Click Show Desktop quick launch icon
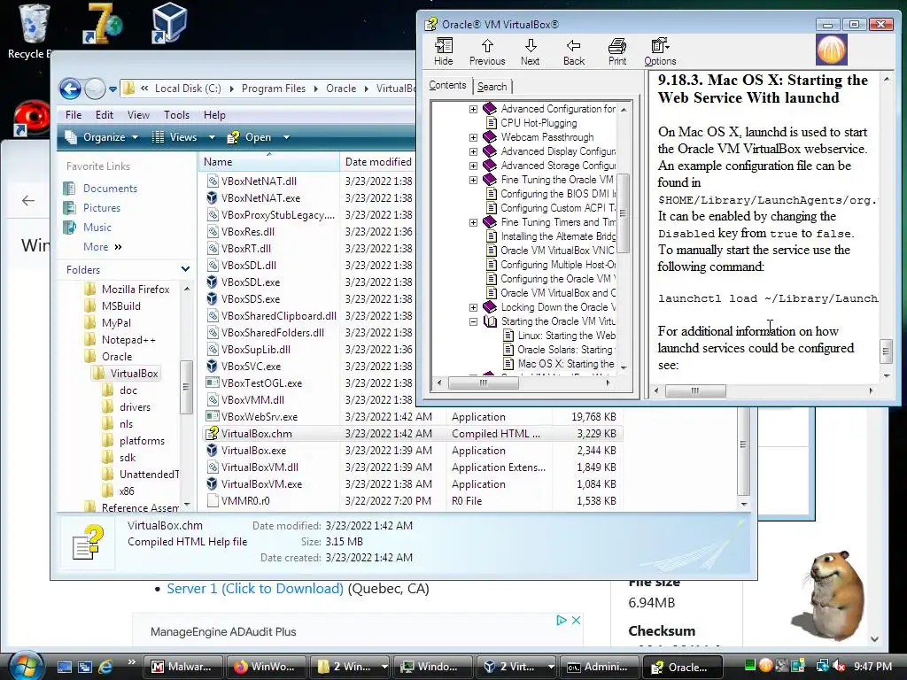Image resolution: width=907 pixels, height=680 pixels. click(x=65, y=667)
